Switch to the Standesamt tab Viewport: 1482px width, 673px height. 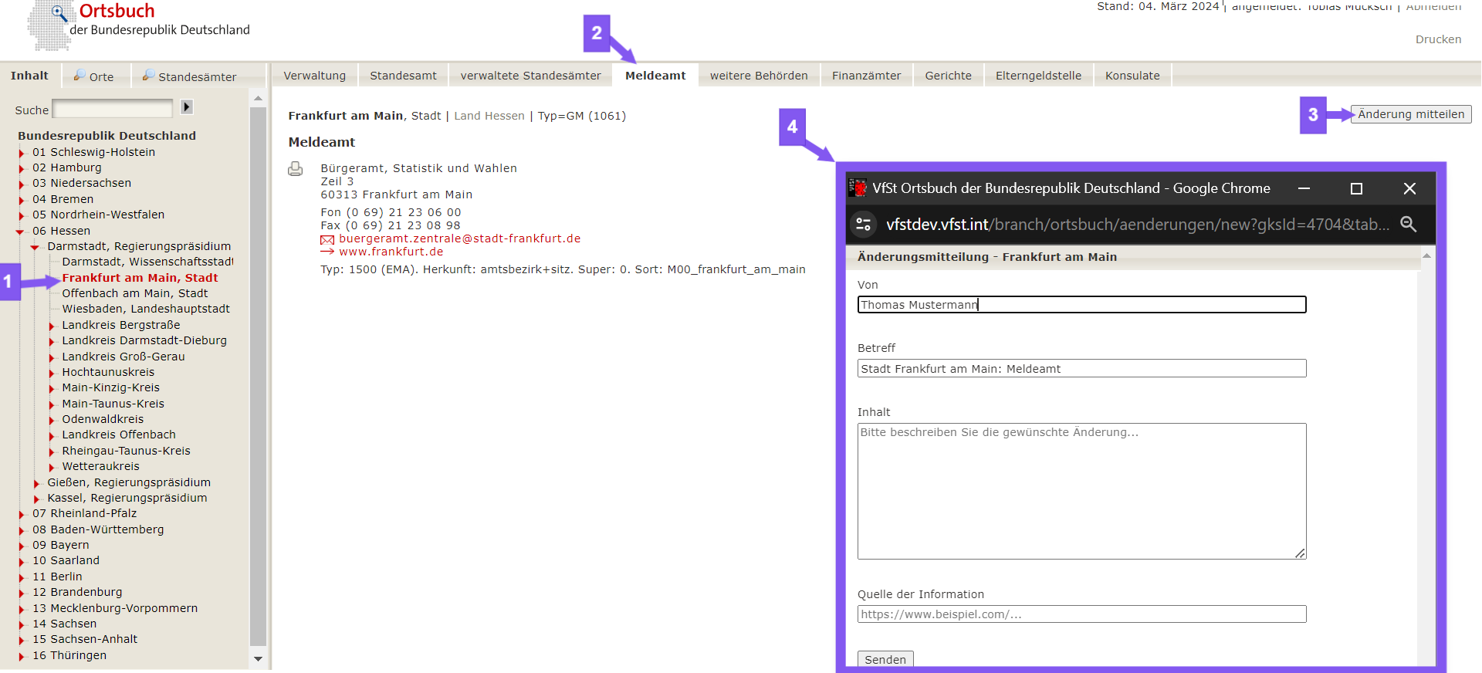click(403, 76)
